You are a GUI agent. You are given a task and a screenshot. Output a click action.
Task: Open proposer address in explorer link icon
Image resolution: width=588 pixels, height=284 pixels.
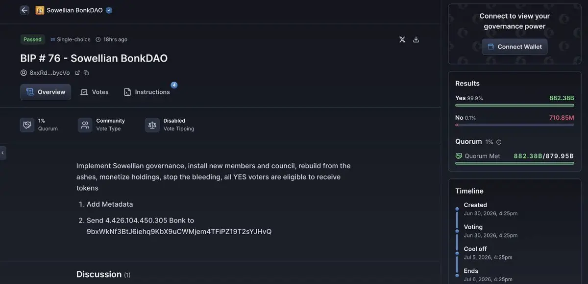point(77,73)
